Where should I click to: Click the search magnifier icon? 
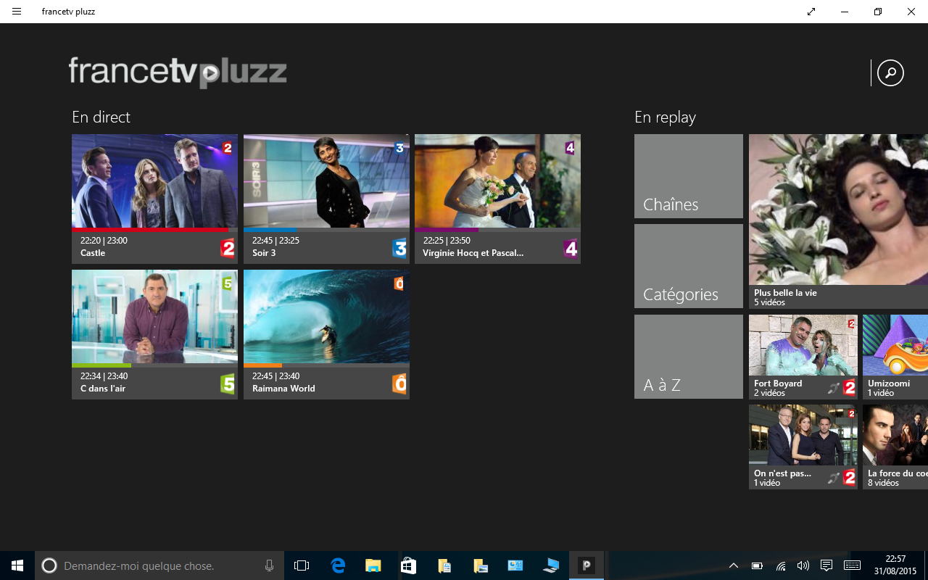(890, 72)
